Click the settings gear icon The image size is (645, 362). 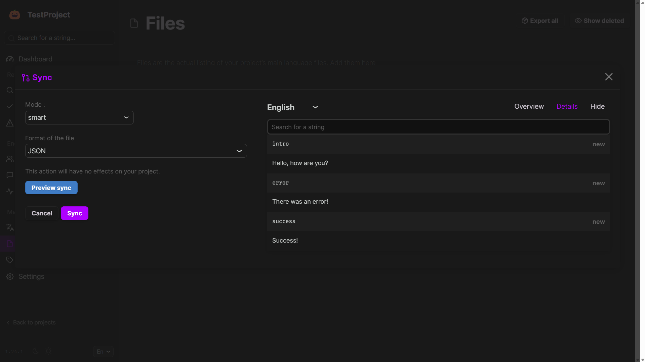10,276
